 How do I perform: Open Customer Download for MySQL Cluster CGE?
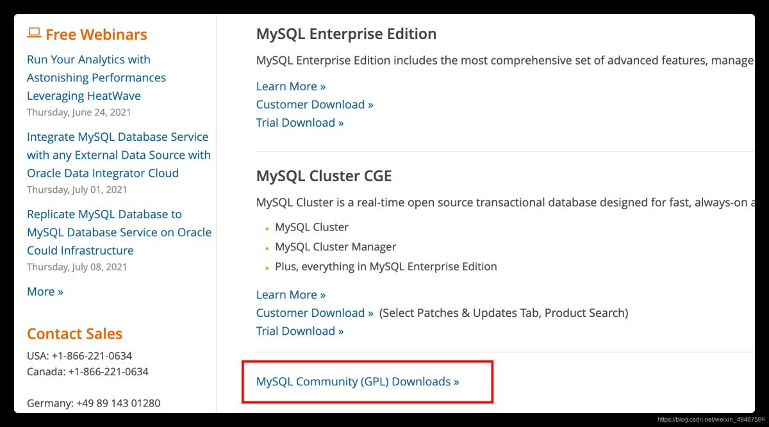[315, 313]
